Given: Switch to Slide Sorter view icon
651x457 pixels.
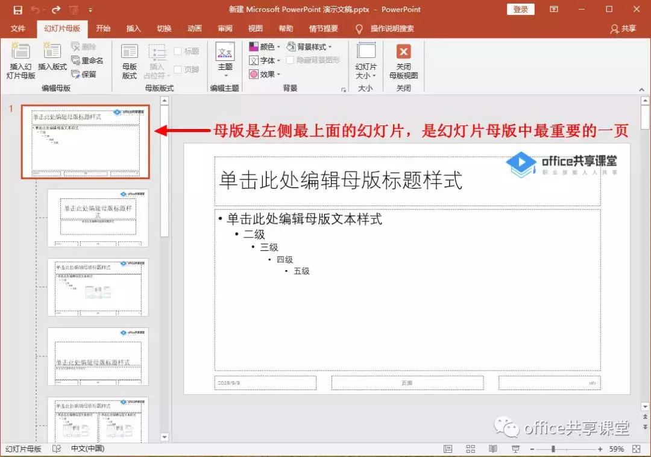Looking at the screenshot, I should pos(470,449).
